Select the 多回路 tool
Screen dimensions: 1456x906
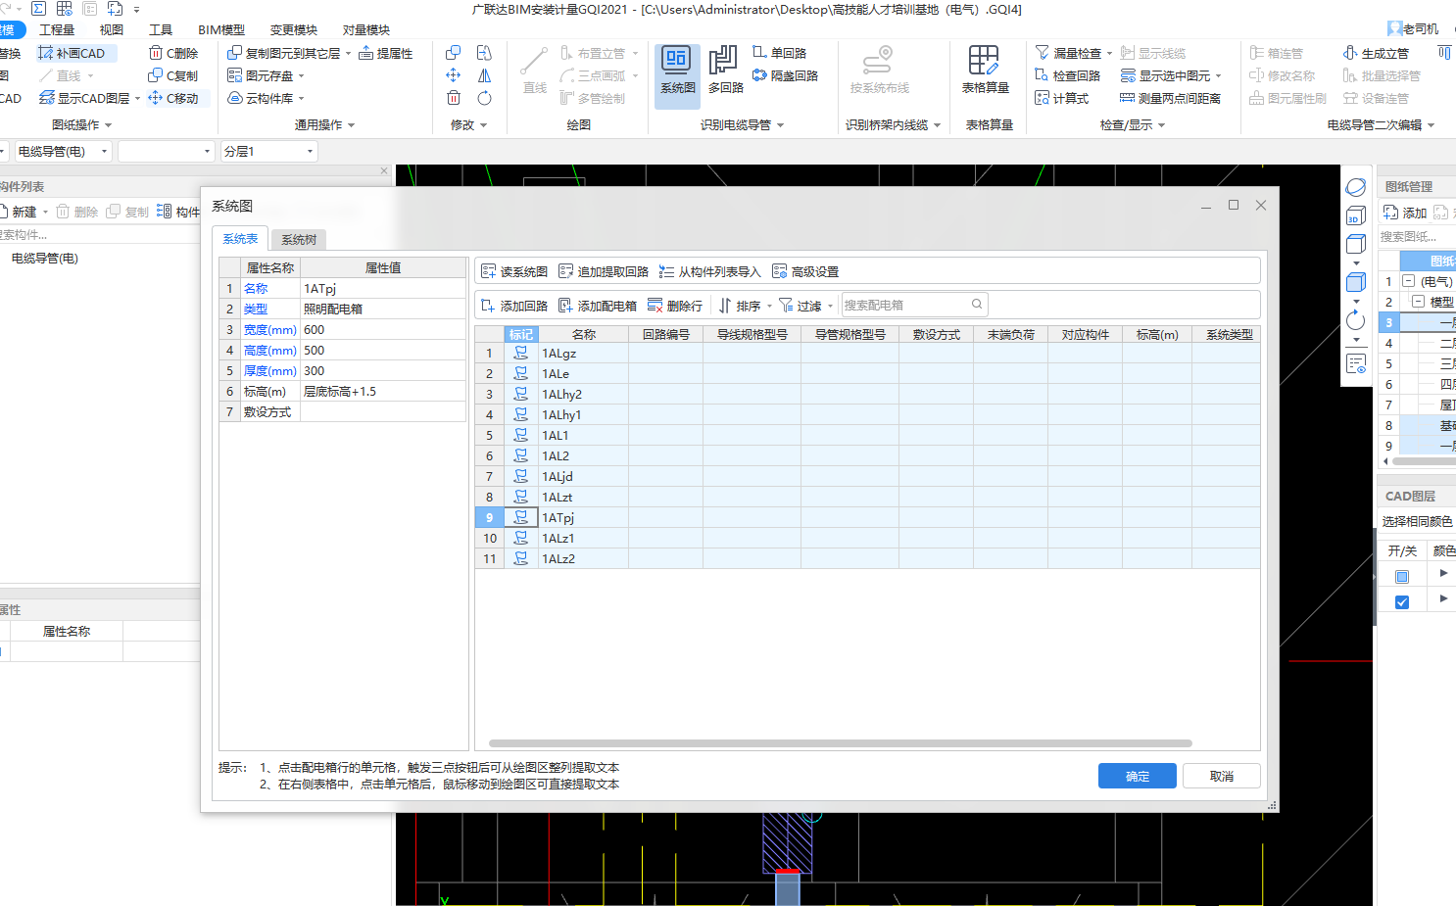(x=725, y=71)
